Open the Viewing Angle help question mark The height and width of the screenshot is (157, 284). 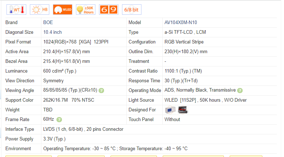click(101, 91)
